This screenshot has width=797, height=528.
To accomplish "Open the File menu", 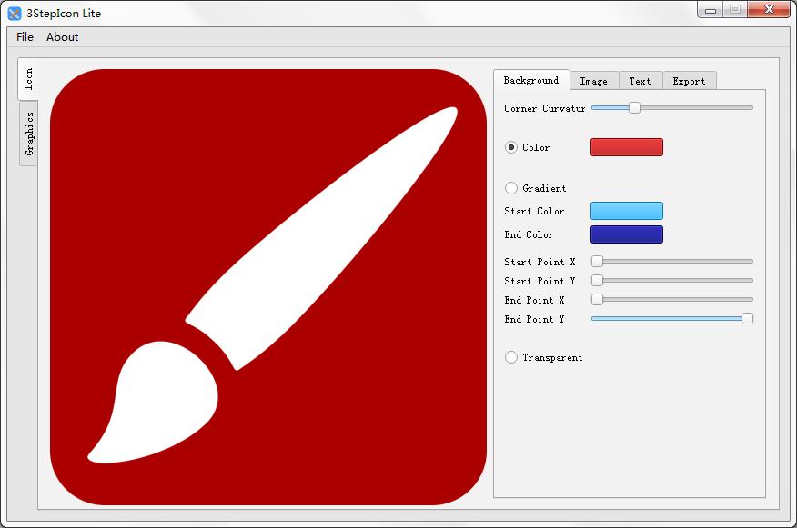I will pyautogui.click(x=25, y=37).
